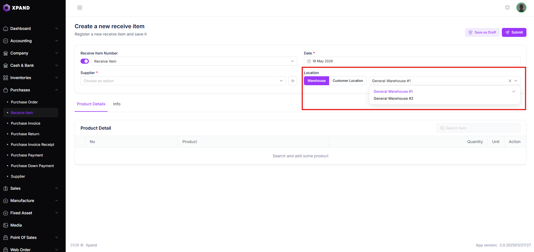Clear selected warehouse with X icon

coord(510,81)
